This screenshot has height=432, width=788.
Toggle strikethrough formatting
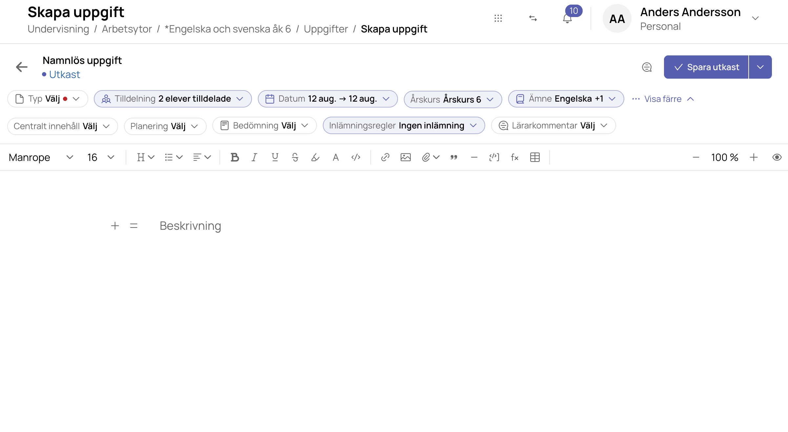click(x=295, y=158)
